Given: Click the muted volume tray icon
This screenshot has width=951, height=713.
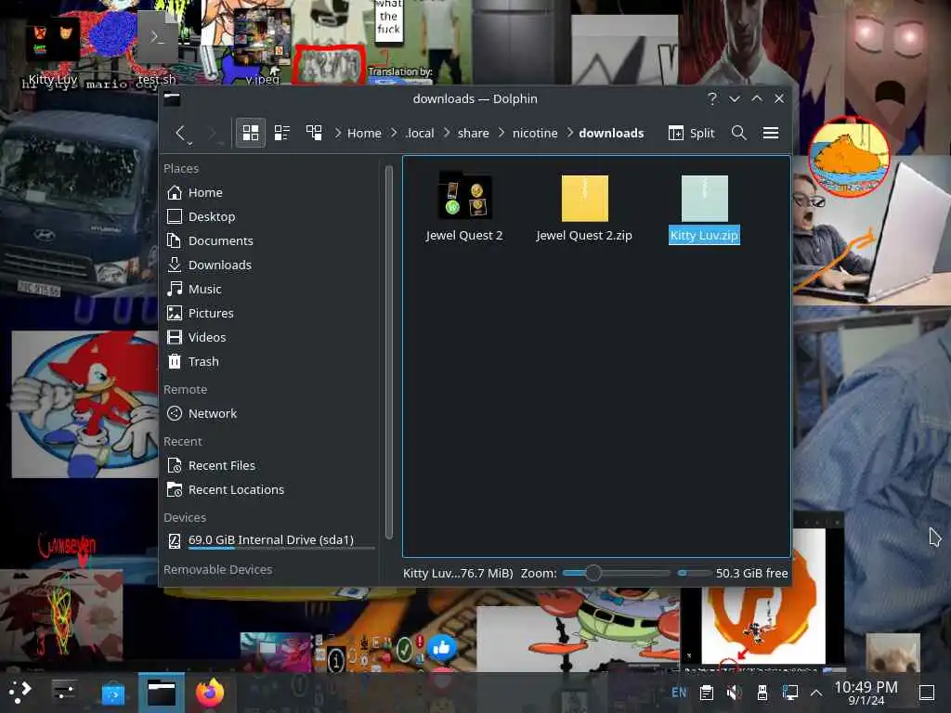Looking at the screenshot, I should tap(734, 693).
